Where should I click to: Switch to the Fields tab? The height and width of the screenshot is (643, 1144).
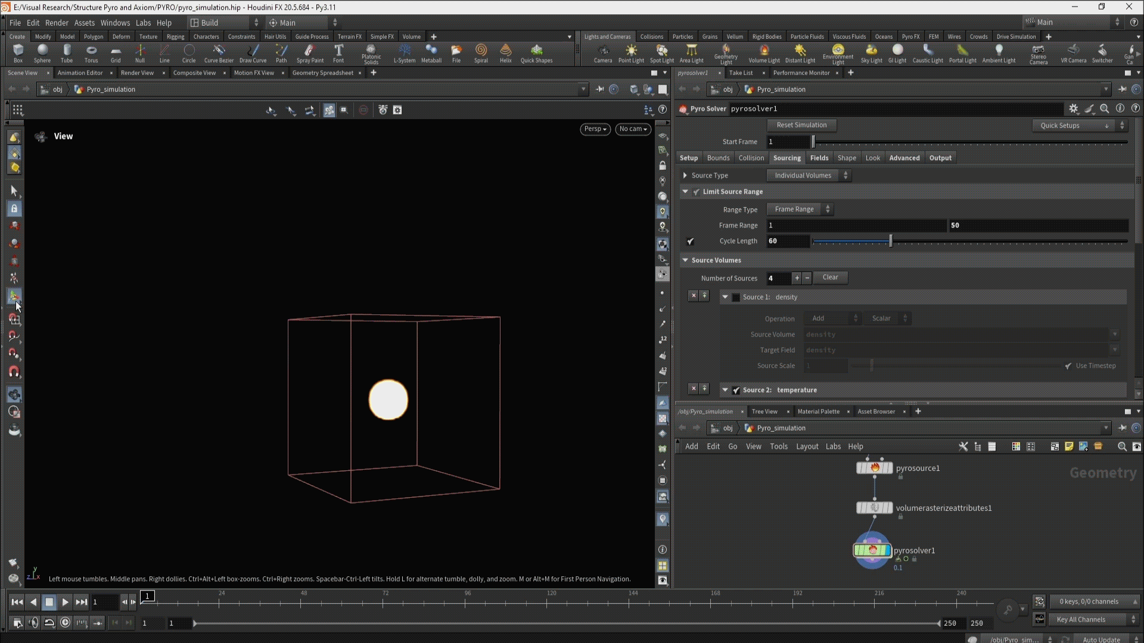(x=819, y=158)
